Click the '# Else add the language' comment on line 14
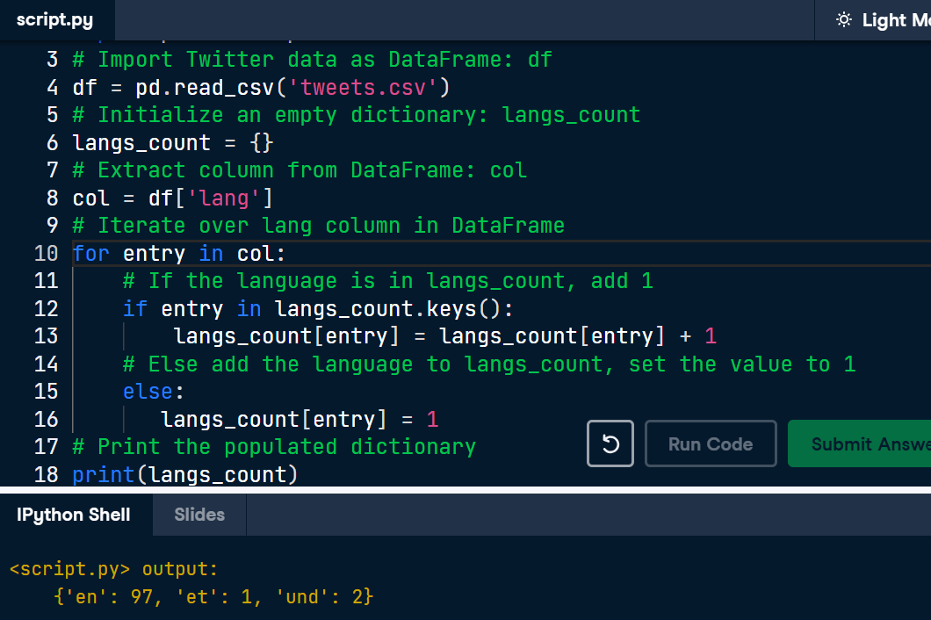The height and width of the screenshot is (620, 931). click(x=490, y=364)
